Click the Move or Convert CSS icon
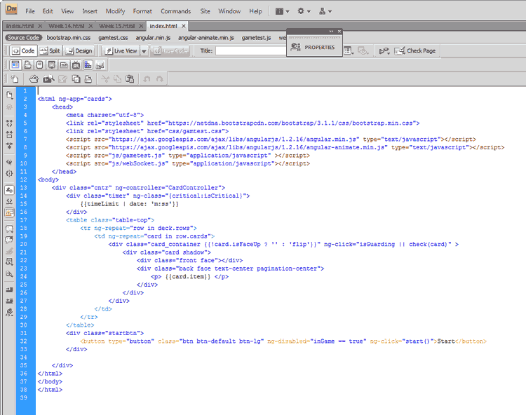 click(9, 273)
